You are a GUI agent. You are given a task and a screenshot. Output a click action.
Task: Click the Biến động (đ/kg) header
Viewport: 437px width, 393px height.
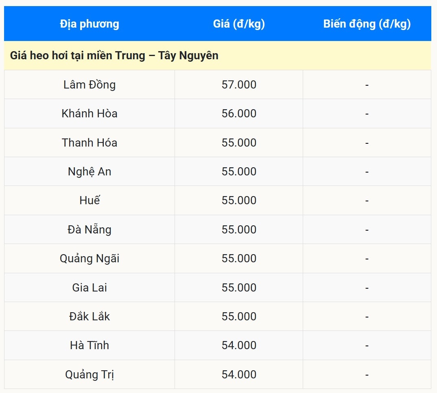point(367,24)
